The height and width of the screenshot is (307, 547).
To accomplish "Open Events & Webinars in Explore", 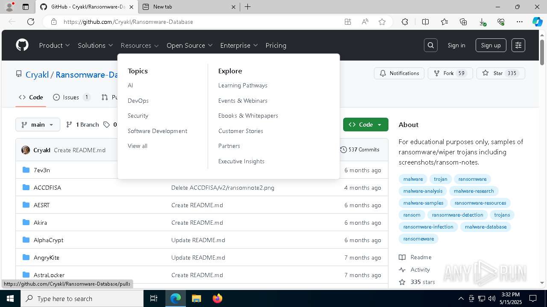I will click(243, 101).
